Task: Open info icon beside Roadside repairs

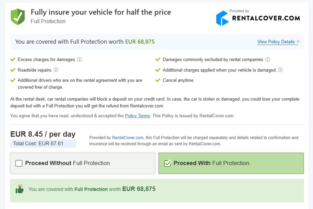Action: point(56,70)
